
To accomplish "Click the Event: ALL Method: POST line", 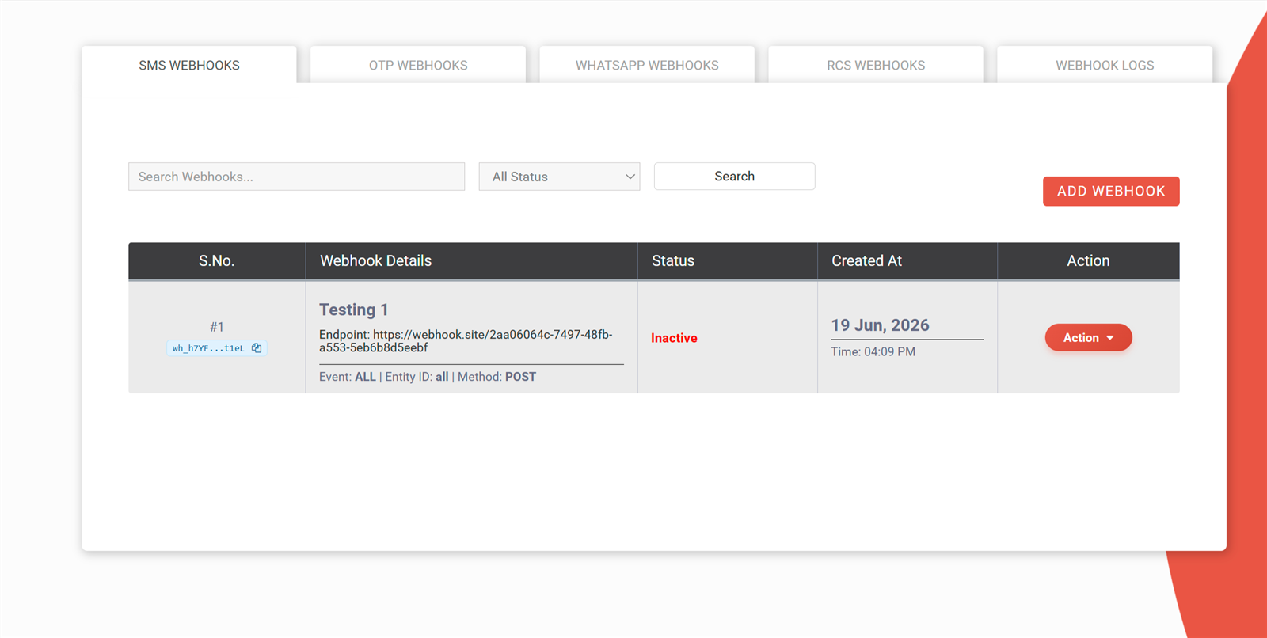I will pos(428,377).
